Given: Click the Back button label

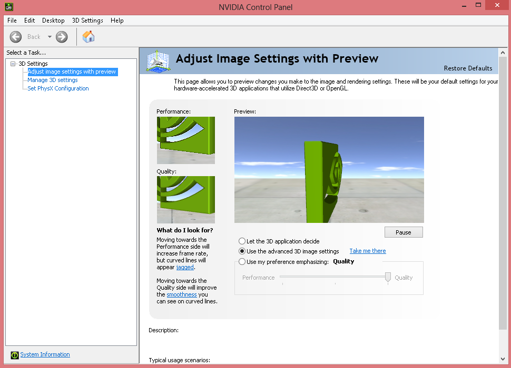Looking at the screenshot, I should (x=34, y=37).
